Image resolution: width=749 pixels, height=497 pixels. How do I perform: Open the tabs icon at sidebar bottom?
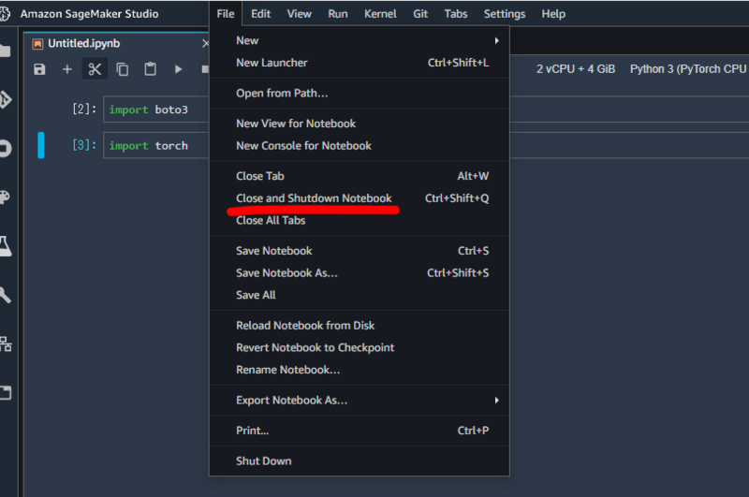(x=6, y=393)
